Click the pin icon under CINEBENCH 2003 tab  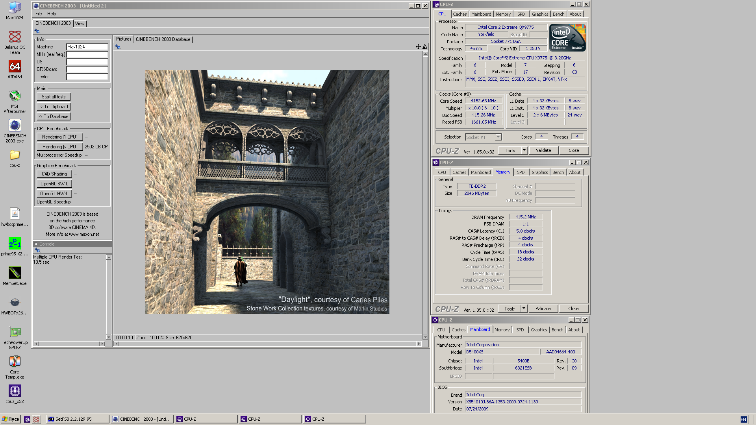point(37,31)
